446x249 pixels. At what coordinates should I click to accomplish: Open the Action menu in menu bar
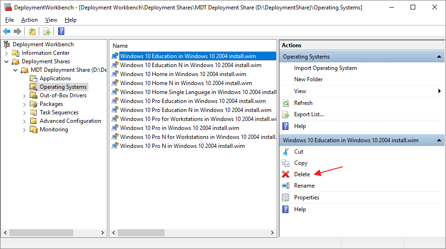(29, 20)
